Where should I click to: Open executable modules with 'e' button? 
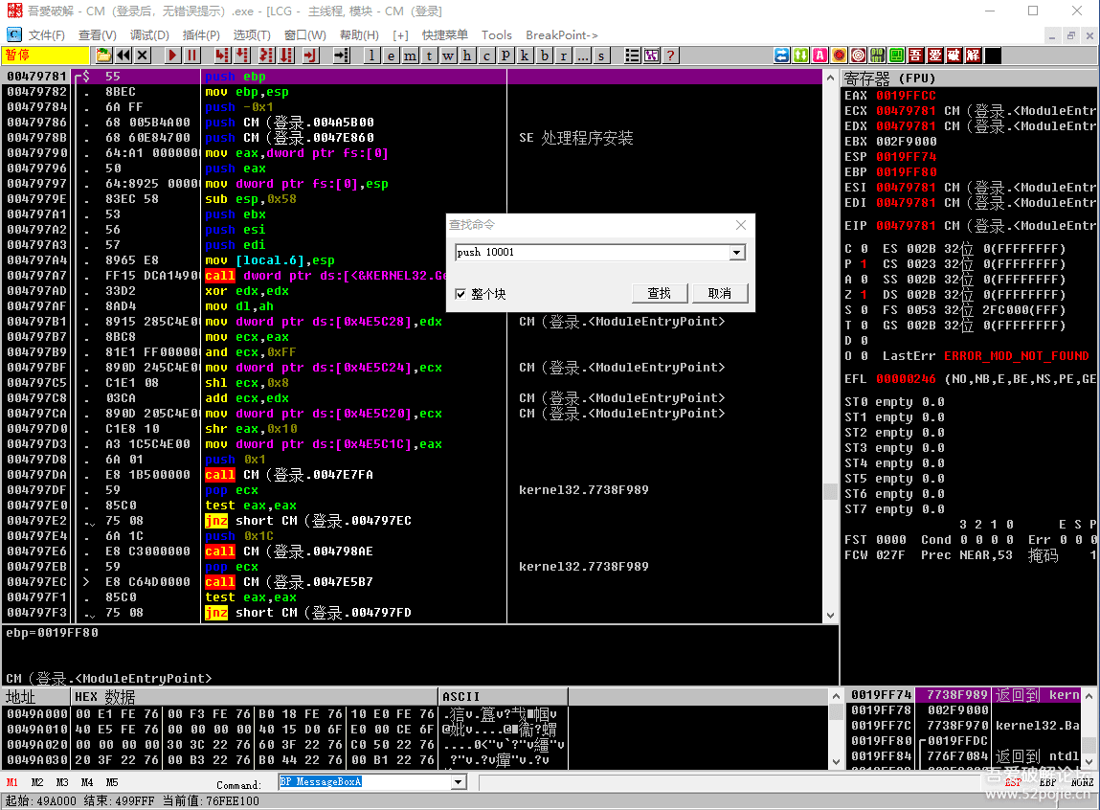[x=391, y=56]
